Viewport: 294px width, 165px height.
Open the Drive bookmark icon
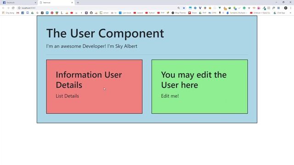point(33,13)
